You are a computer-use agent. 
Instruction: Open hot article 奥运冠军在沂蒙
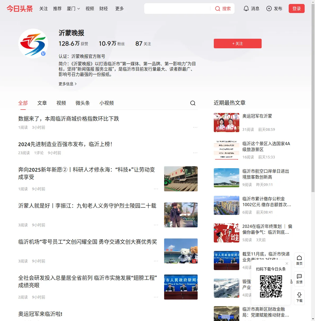[x=257, y=116]
